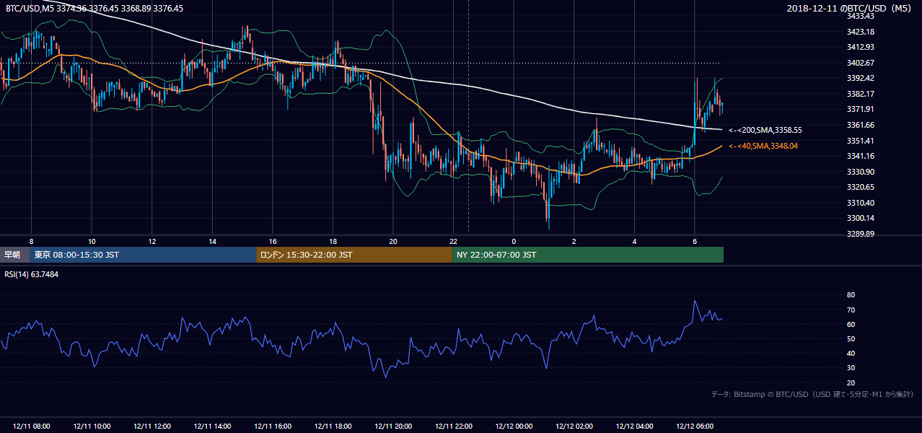Click hour label 22 under price chart

pos(453,241)
